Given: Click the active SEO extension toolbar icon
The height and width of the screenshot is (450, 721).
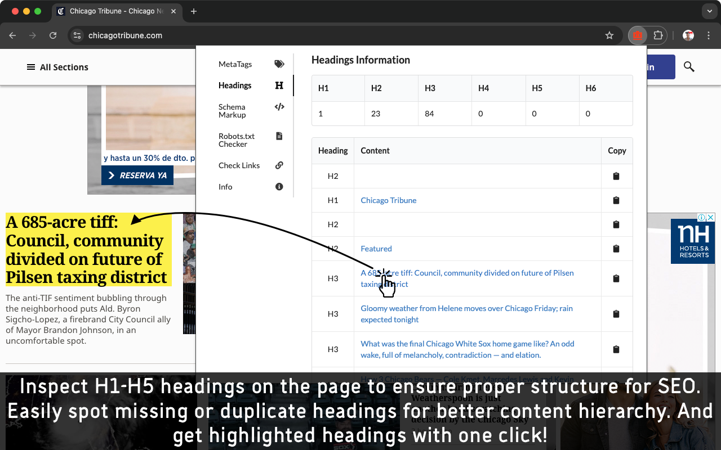Looking at the screenshot, I should coord(638,35).
